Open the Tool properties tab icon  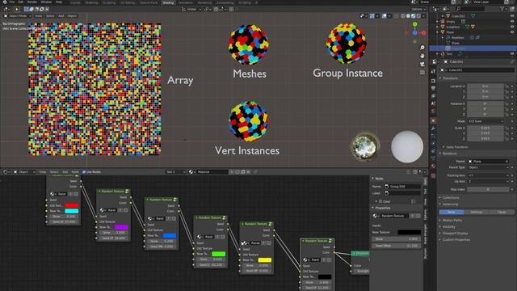[x=433, y=71]
